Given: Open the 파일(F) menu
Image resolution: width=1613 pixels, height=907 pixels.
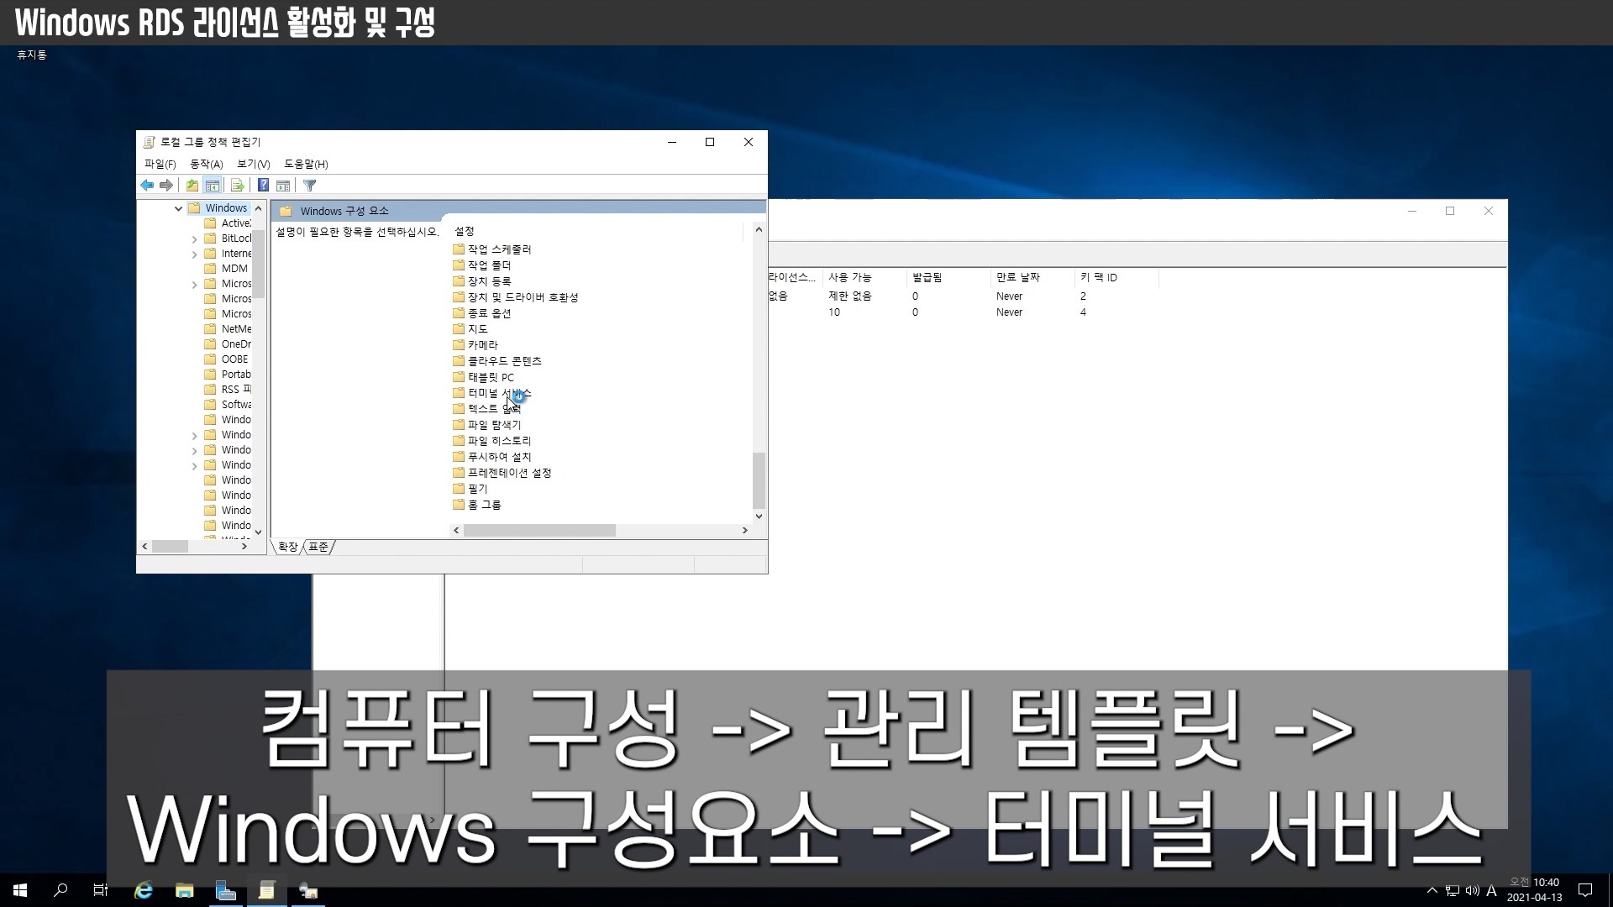Looking at the screenshot, I should click(x=160, y=164).
